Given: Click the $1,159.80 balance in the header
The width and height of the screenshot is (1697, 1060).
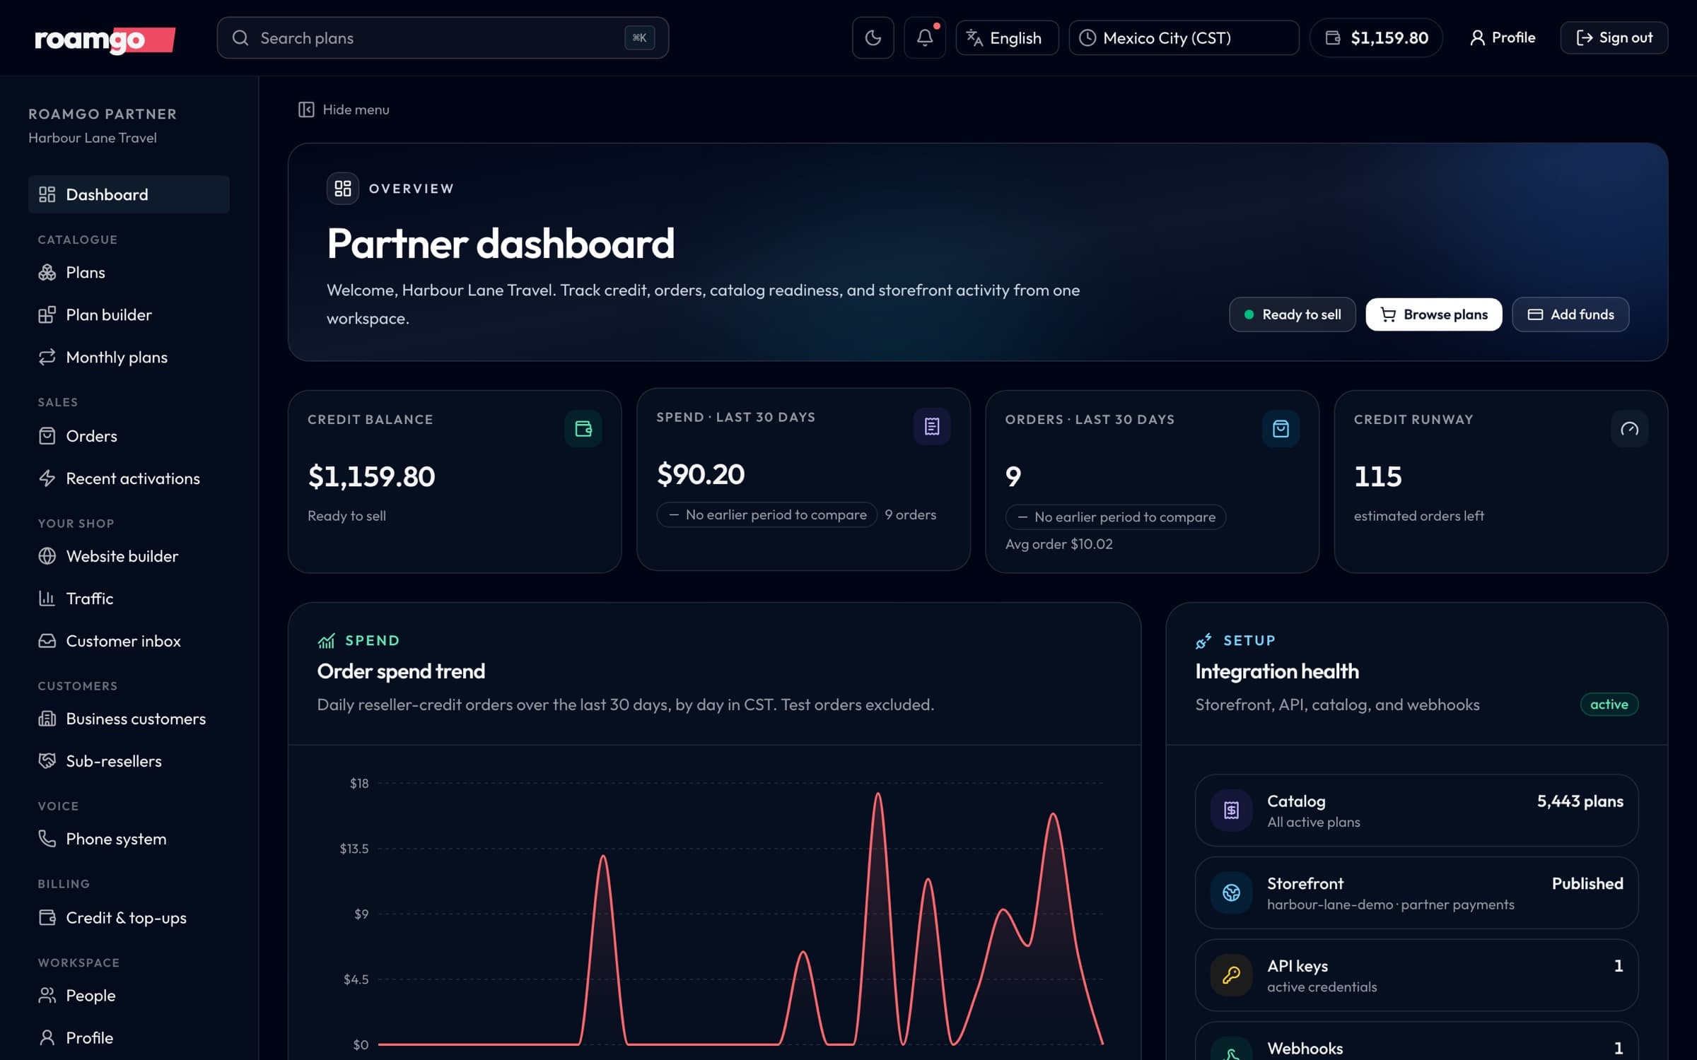Looking at the screenshot, I should 1376,37.
